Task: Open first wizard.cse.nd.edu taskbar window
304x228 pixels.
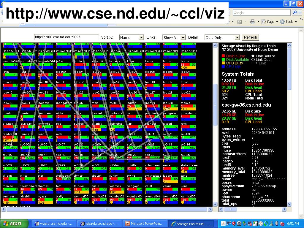Action: pyautogui.click(x=54, y=224)
